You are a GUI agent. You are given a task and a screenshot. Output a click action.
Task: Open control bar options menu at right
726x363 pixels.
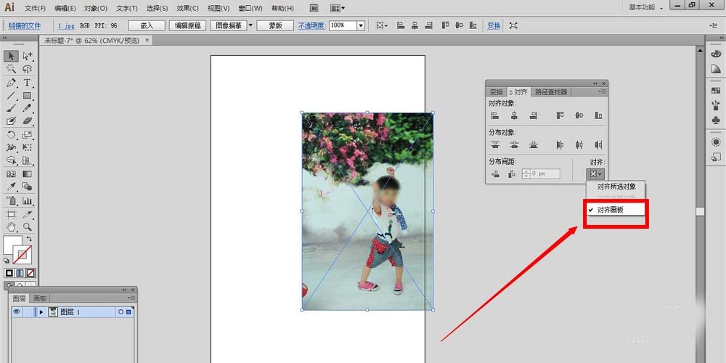[713, 25]
